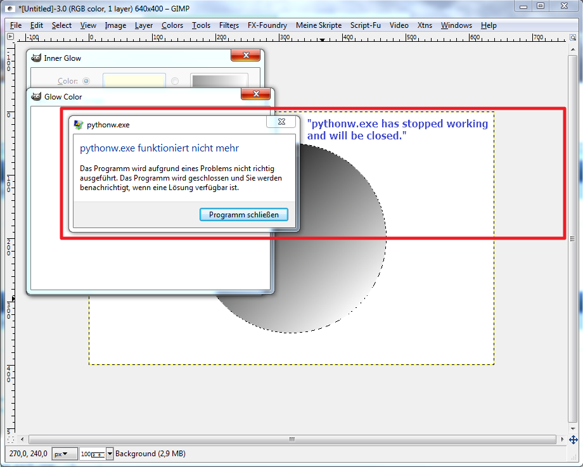The image size is (583, 467).
Task: Open the Filters menu
Action: pyautogui.click(x=229, y=25)
